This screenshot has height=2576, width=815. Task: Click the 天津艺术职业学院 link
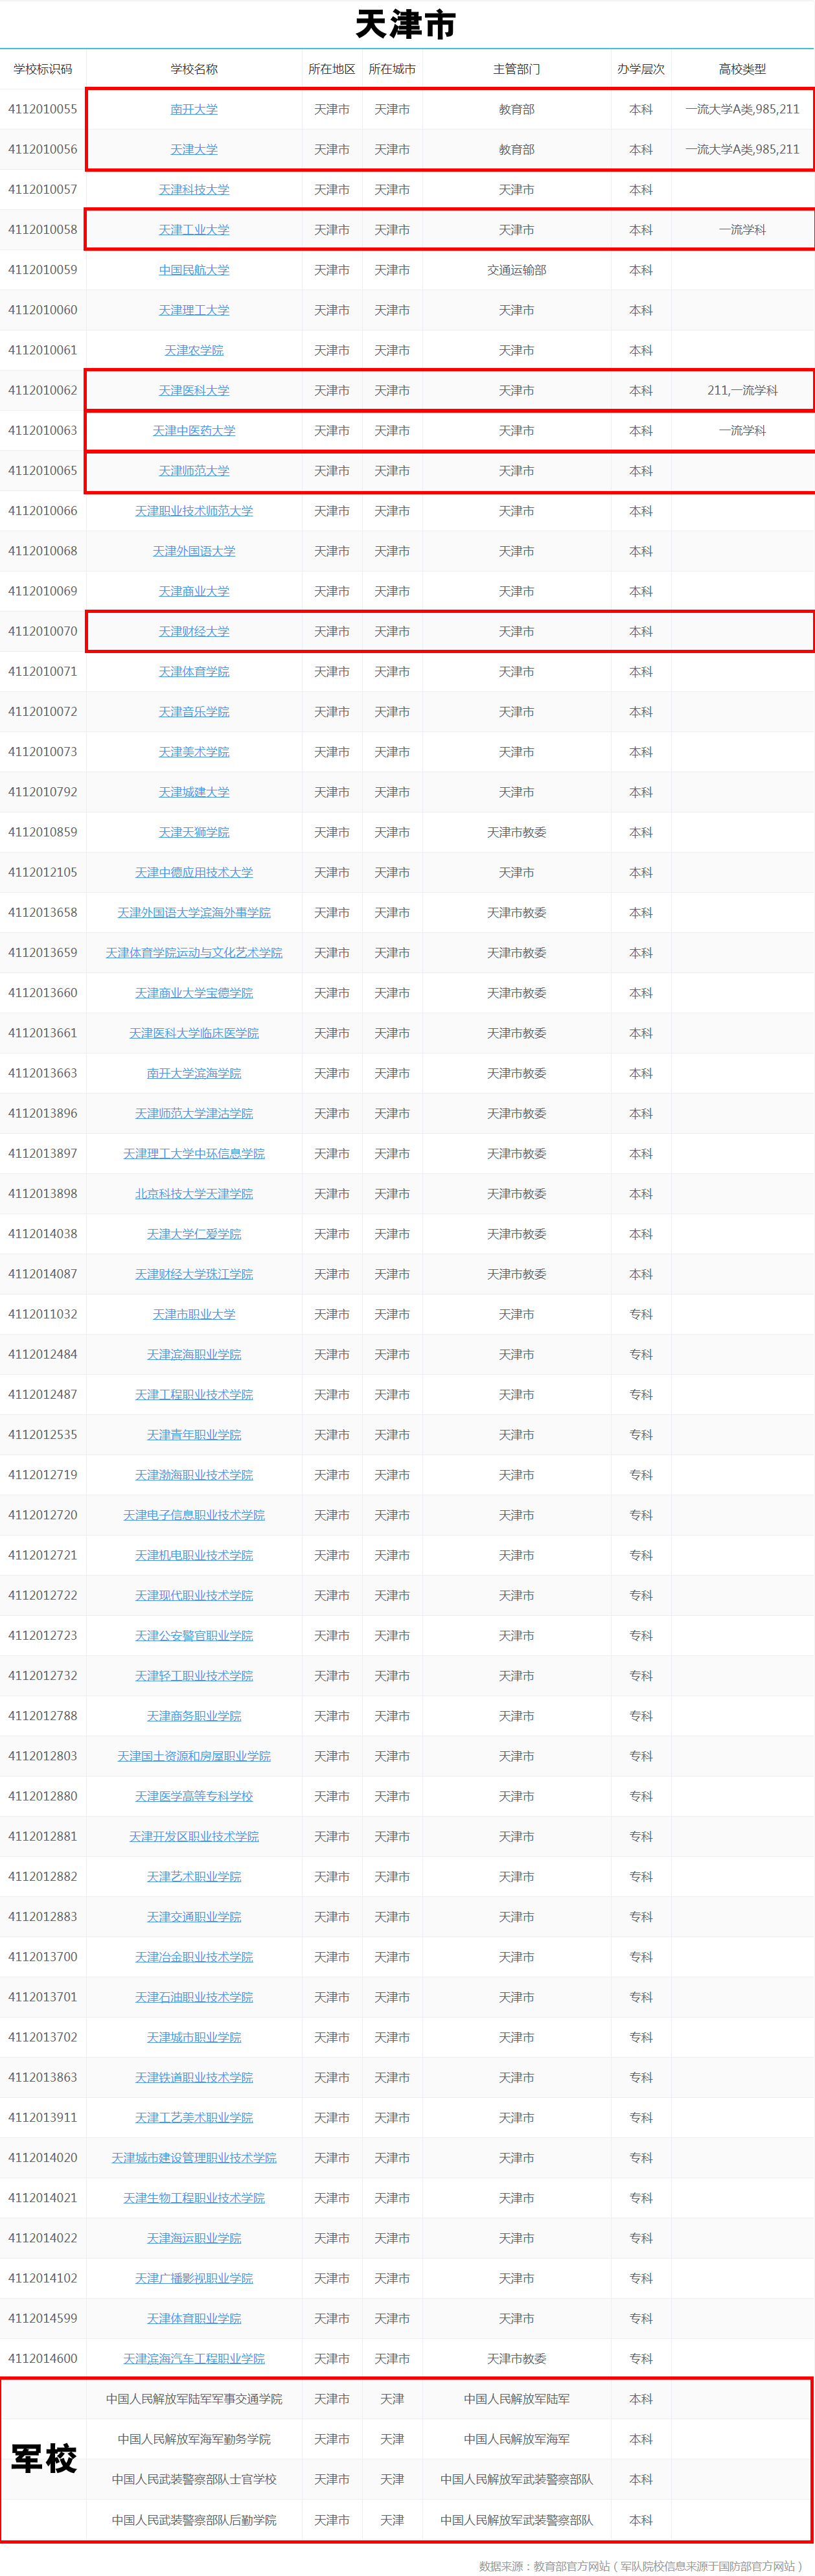pos(194,1876)
